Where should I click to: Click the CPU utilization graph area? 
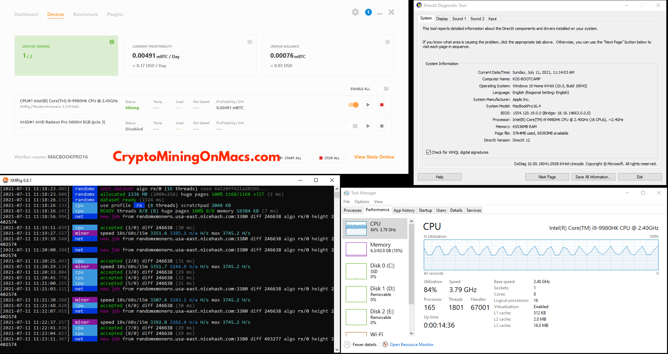541,255
